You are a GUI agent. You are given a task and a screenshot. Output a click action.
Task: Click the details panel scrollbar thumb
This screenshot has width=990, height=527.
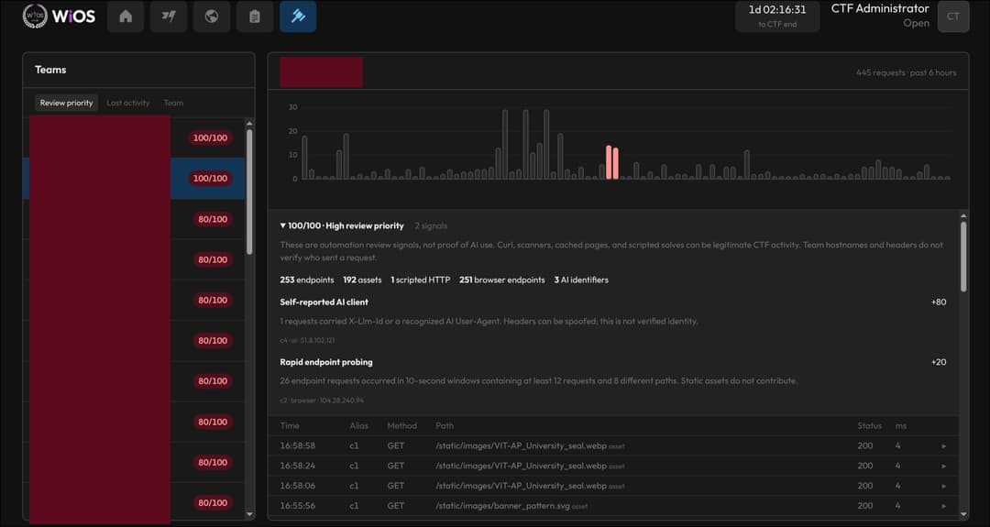tap(963, 257)
